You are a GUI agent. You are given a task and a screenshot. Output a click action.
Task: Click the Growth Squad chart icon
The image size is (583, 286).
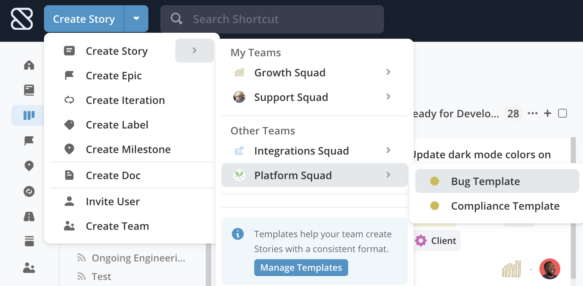(x=239, y=73)
